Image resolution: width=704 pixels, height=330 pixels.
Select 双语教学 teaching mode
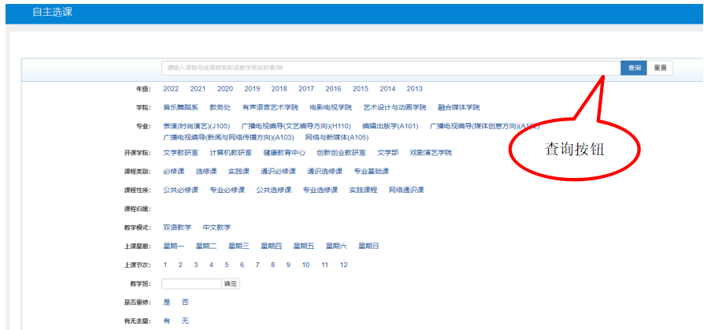pos(177,228)
